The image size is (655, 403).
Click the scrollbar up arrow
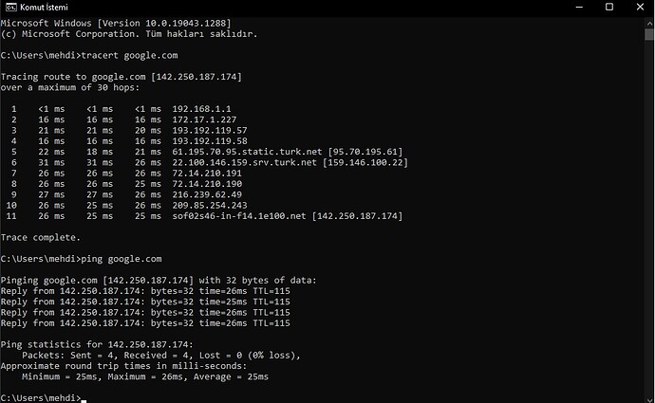point(648,24)
